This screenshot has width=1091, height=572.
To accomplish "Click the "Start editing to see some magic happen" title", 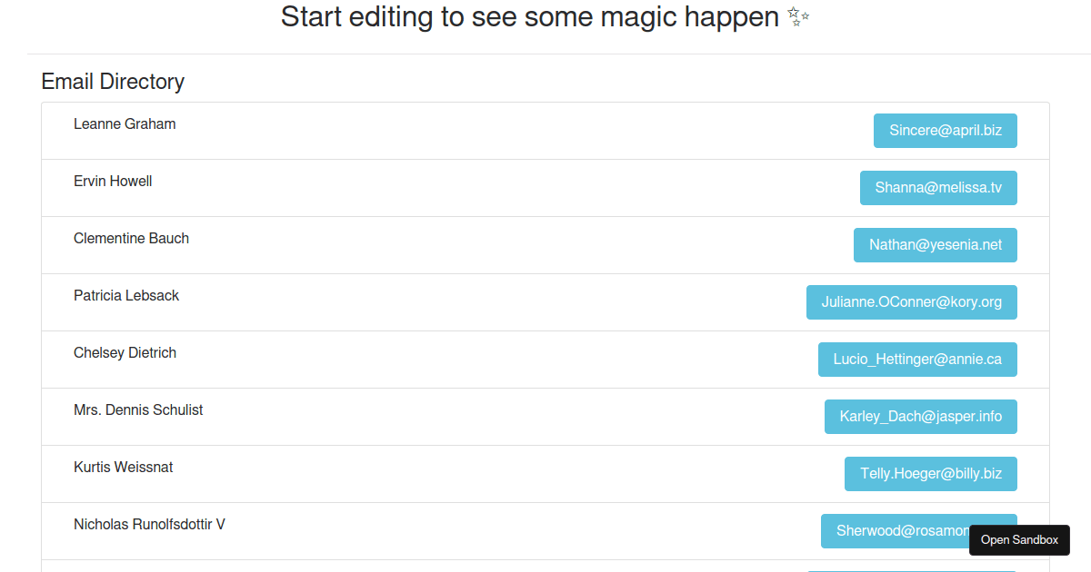I will 529,17.
